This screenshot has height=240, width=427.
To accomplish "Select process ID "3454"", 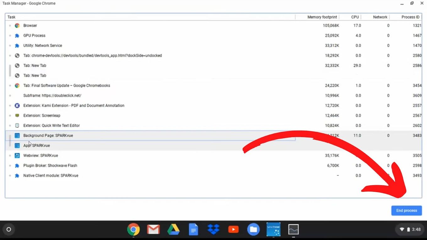I will click(417, 85).
